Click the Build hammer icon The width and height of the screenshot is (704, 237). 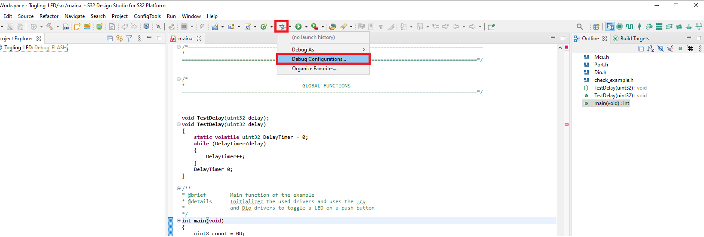pos(50,27)
